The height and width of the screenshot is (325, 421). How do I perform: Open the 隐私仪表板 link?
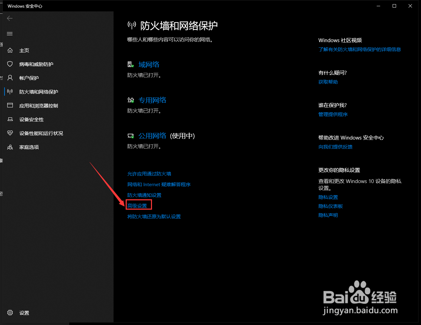pos(331,206)
